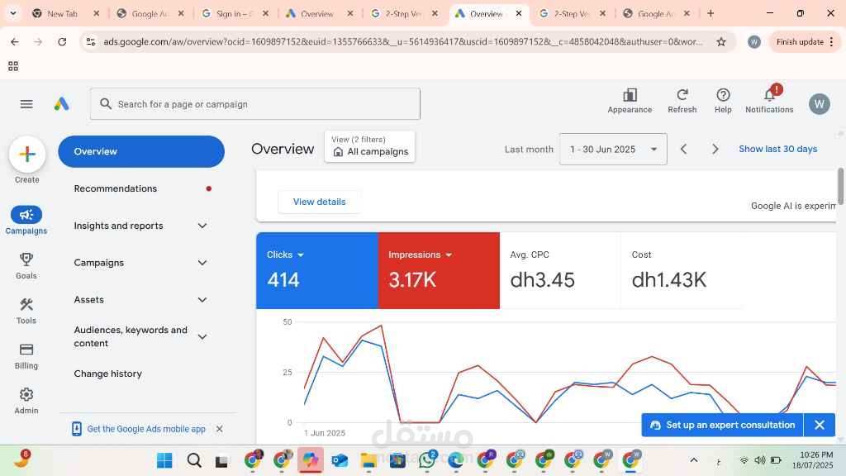This screenshot has height=476, width=846.
Task: Click the Create plus button
Action: [27, 155]
